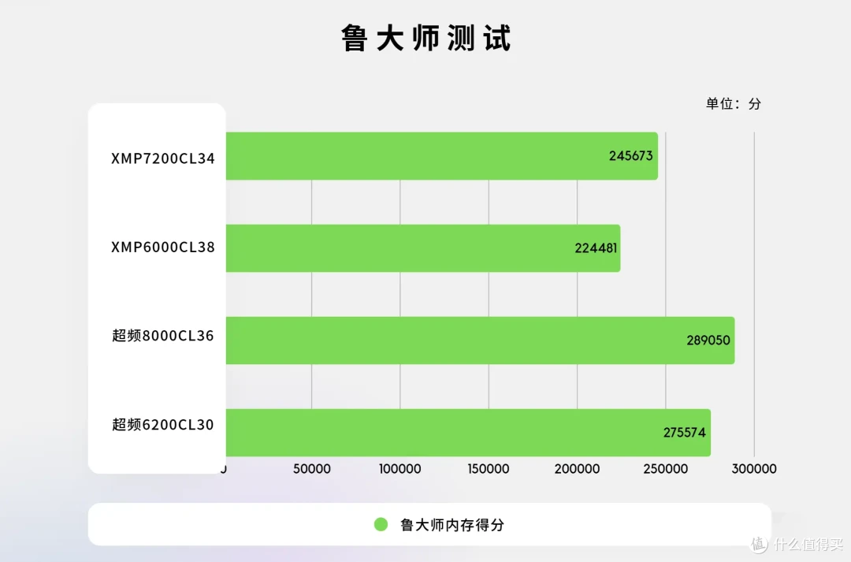Click the chart title 鲁大师测试
Image resolution: width=851 pixels, height=562 pixels.
(426, 38)
